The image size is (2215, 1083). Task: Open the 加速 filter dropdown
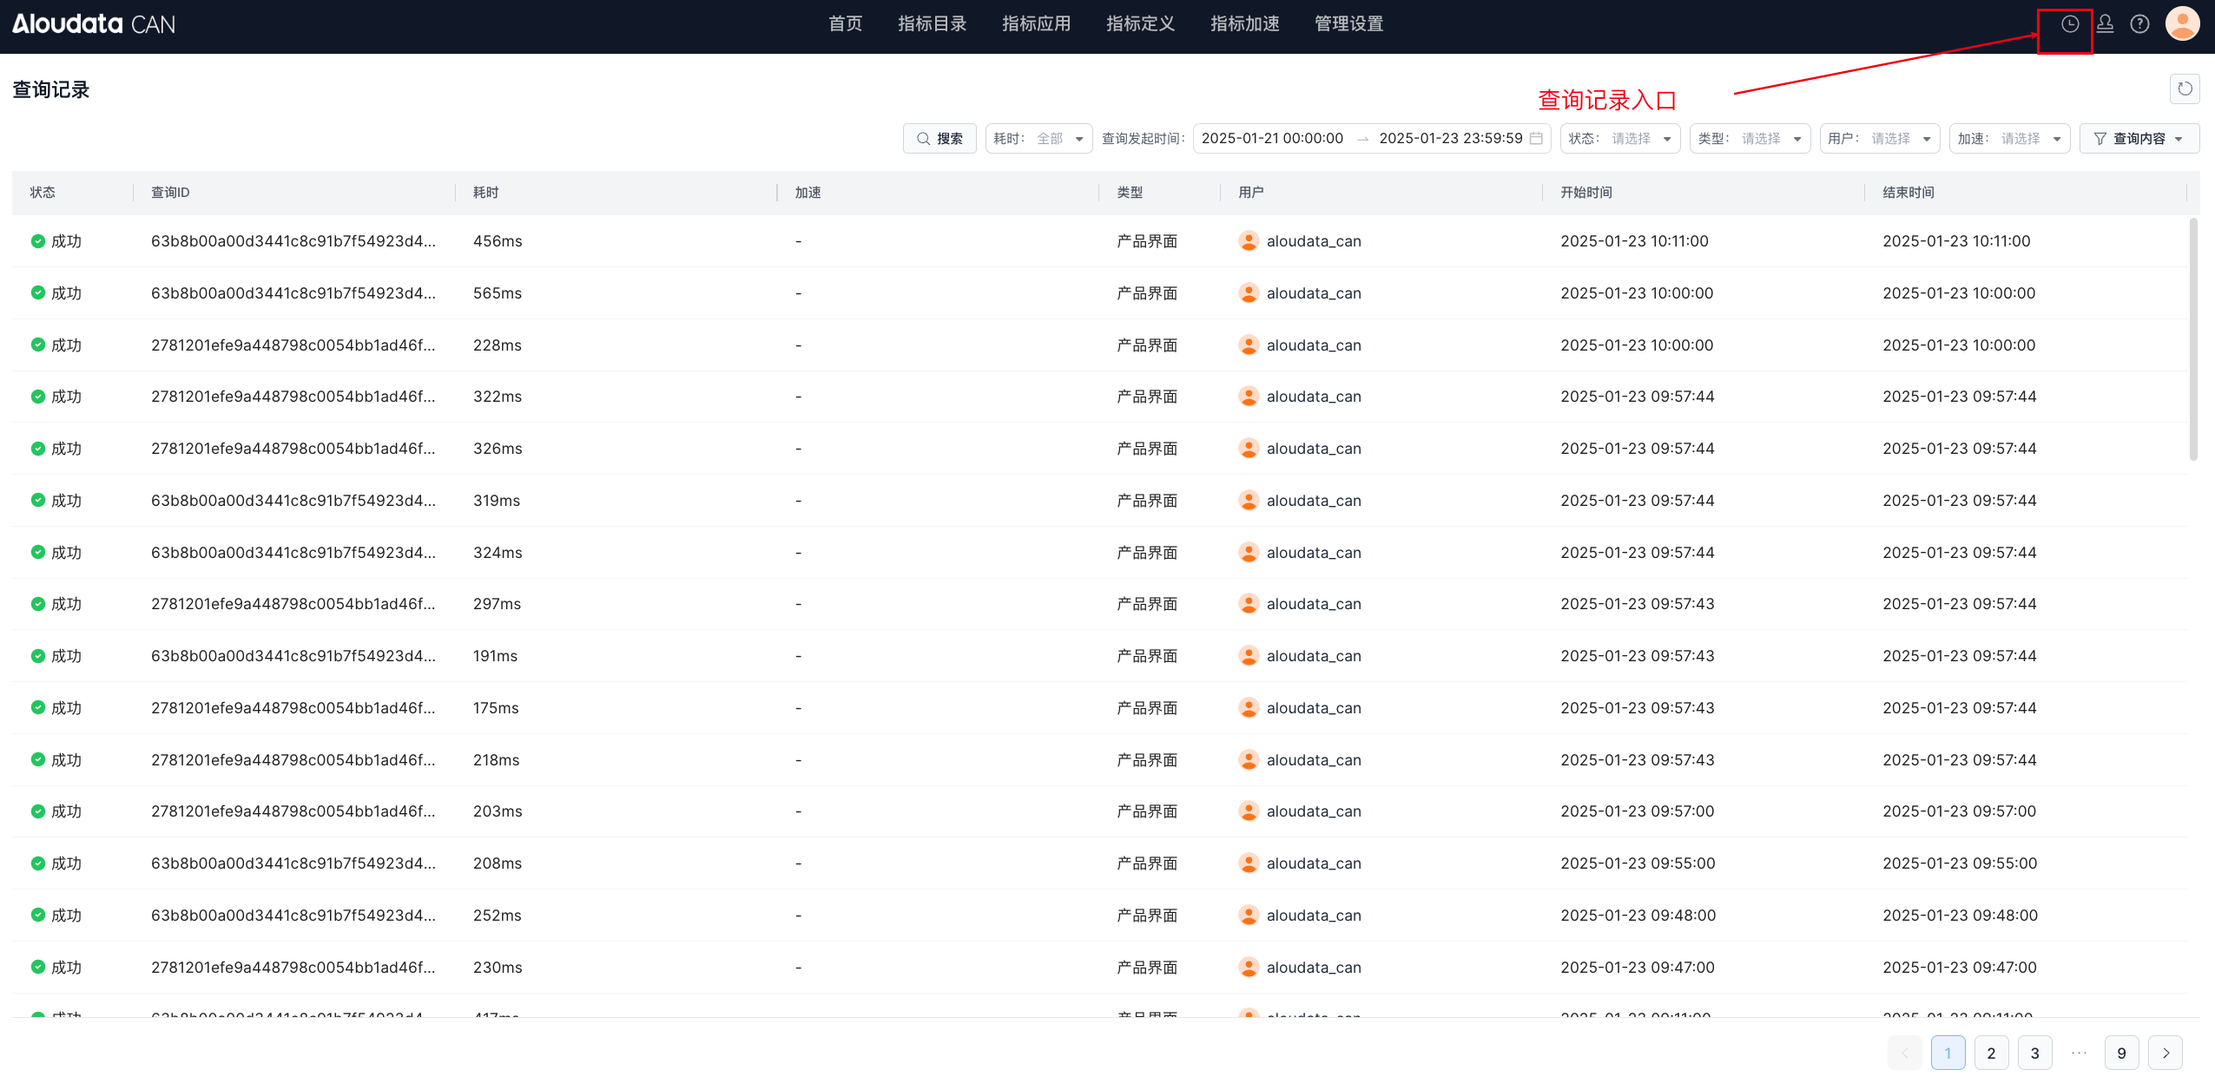tap(2008, 139)
